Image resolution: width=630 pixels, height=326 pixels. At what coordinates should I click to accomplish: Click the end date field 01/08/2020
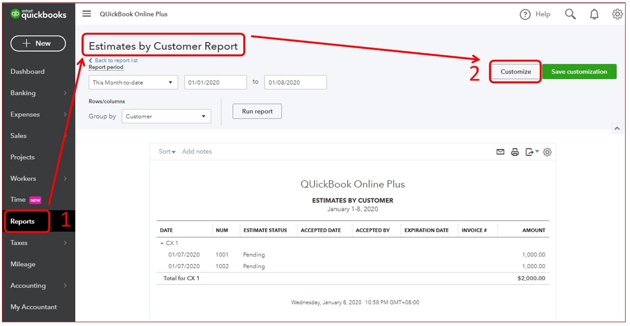295,82
